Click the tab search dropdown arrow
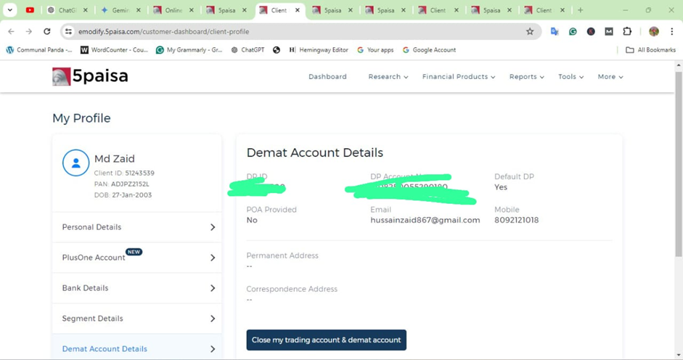 (x=9, y=10)
